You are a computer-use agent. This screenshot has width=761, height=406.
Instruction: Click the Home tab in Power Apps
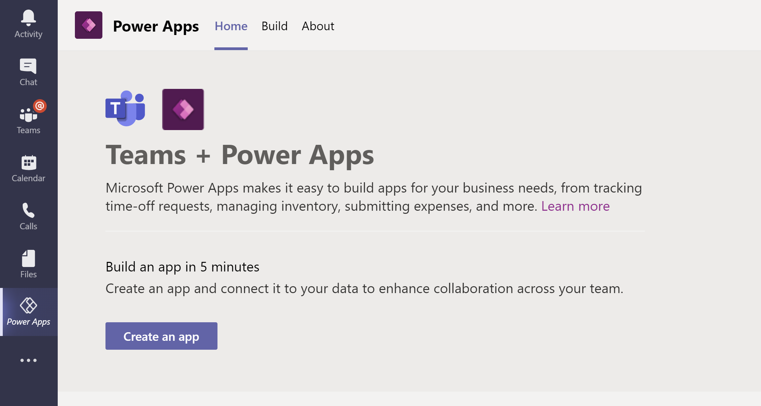[231, 25]
